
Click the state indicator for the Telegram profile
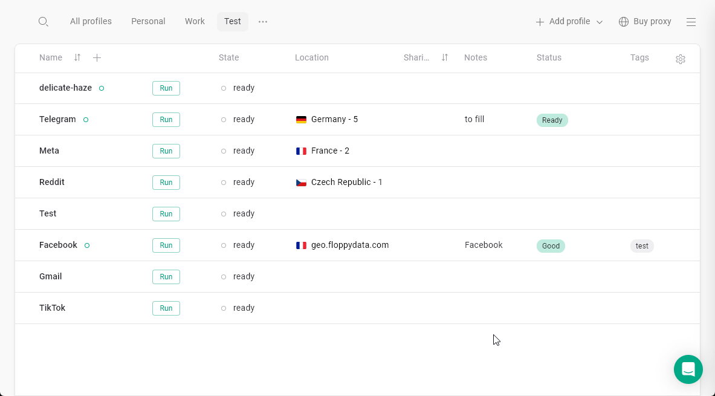coord(224,119)
